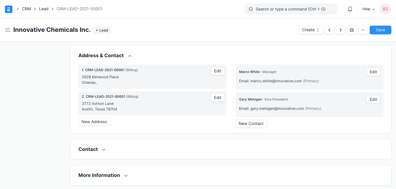Screen dimensions: 396x189
Task: Click the print icon in the header
Action: 351,30
